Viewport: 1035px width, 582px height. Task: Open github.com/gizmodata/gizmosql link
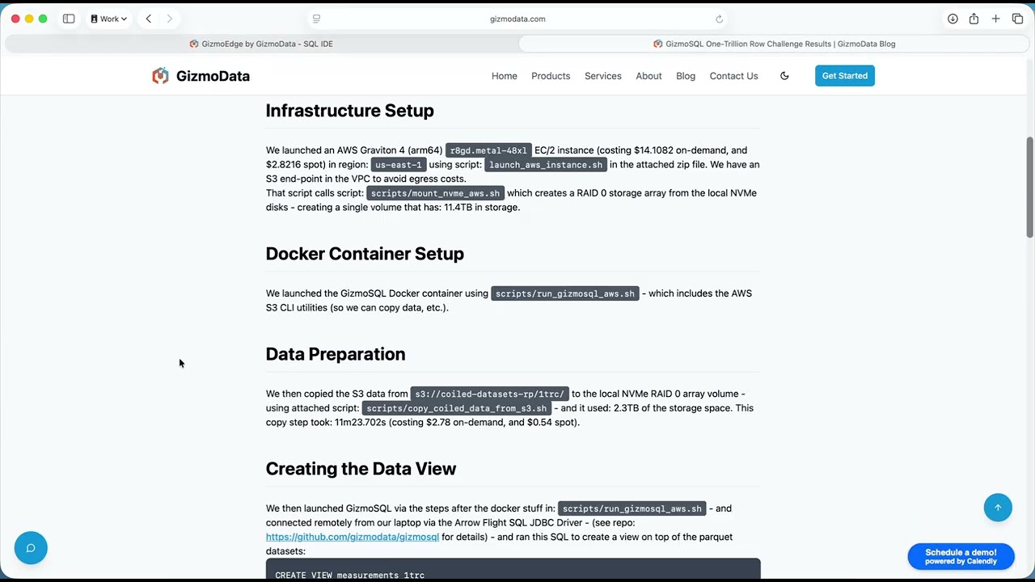coord(353,537)
